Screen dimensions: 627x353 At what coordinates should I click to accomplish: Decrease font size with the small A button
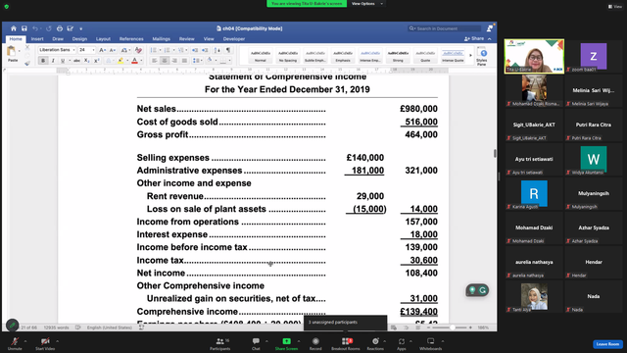pos(113,50)
